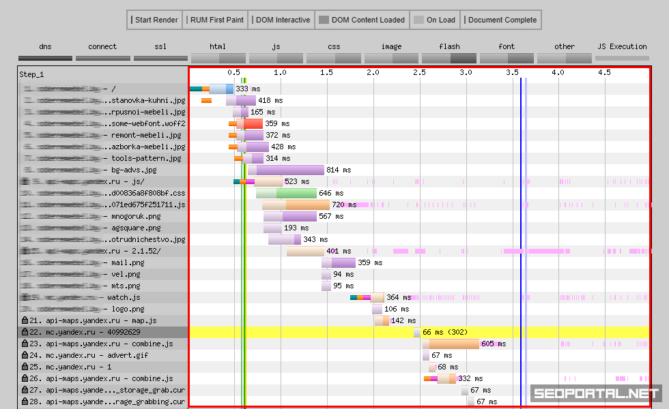Image resolution: width=669 pixels, height=409 pixels.
Task: Click the 814 ms purple waterfall bar
Action: [290, 170]
